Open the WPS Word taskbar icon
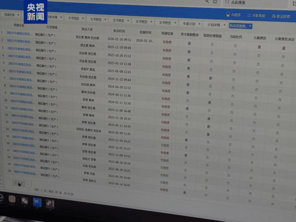296x222 pixels. pyautogui.click(x=37, y=202)
